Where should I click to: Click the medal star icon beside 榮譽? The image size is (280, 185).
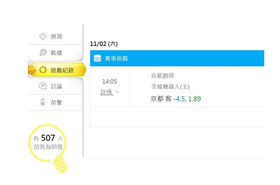(43, 102)
